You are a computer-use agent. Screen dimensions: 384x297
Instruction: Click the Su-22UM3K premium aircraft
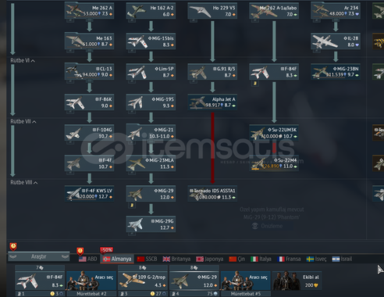point(274,133)
